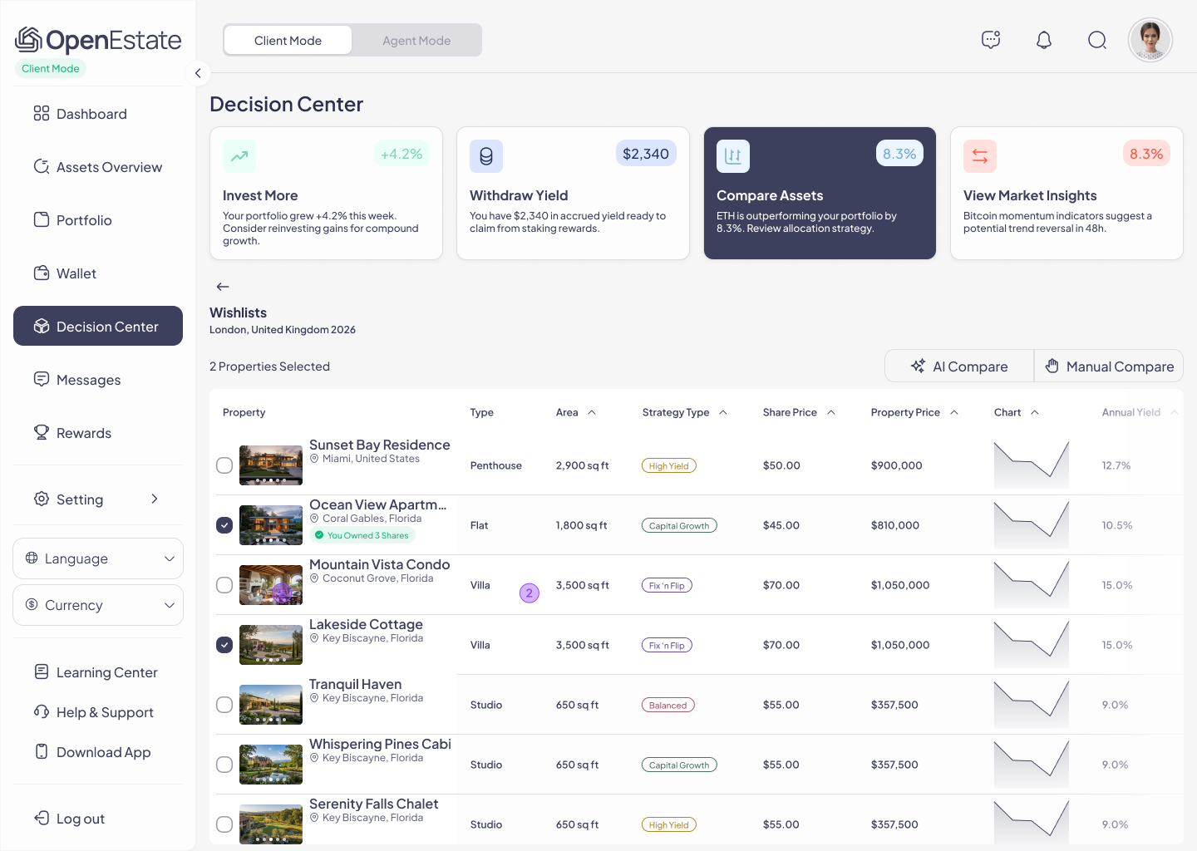Image resolution: width=1197 pixels, height=851 pixels.
Task: Go to Learning Center
Action: point(98,671)
